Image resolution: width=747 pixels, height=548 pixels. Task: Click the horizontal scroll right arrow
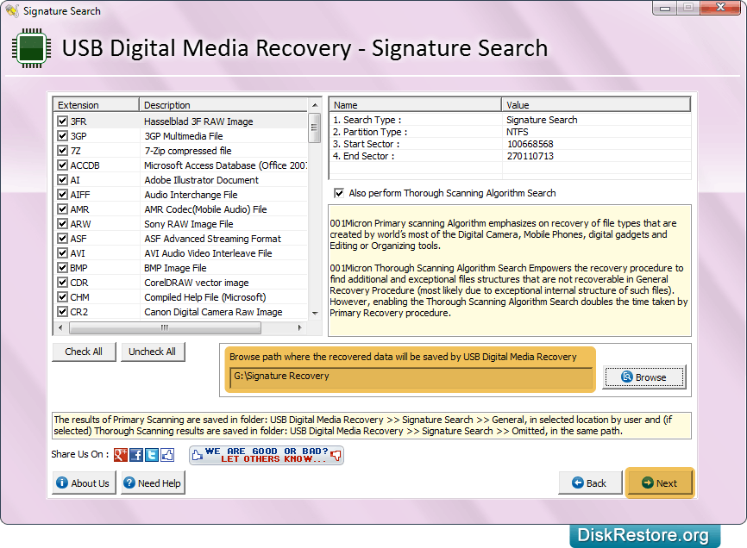click(x=299, y=327)
